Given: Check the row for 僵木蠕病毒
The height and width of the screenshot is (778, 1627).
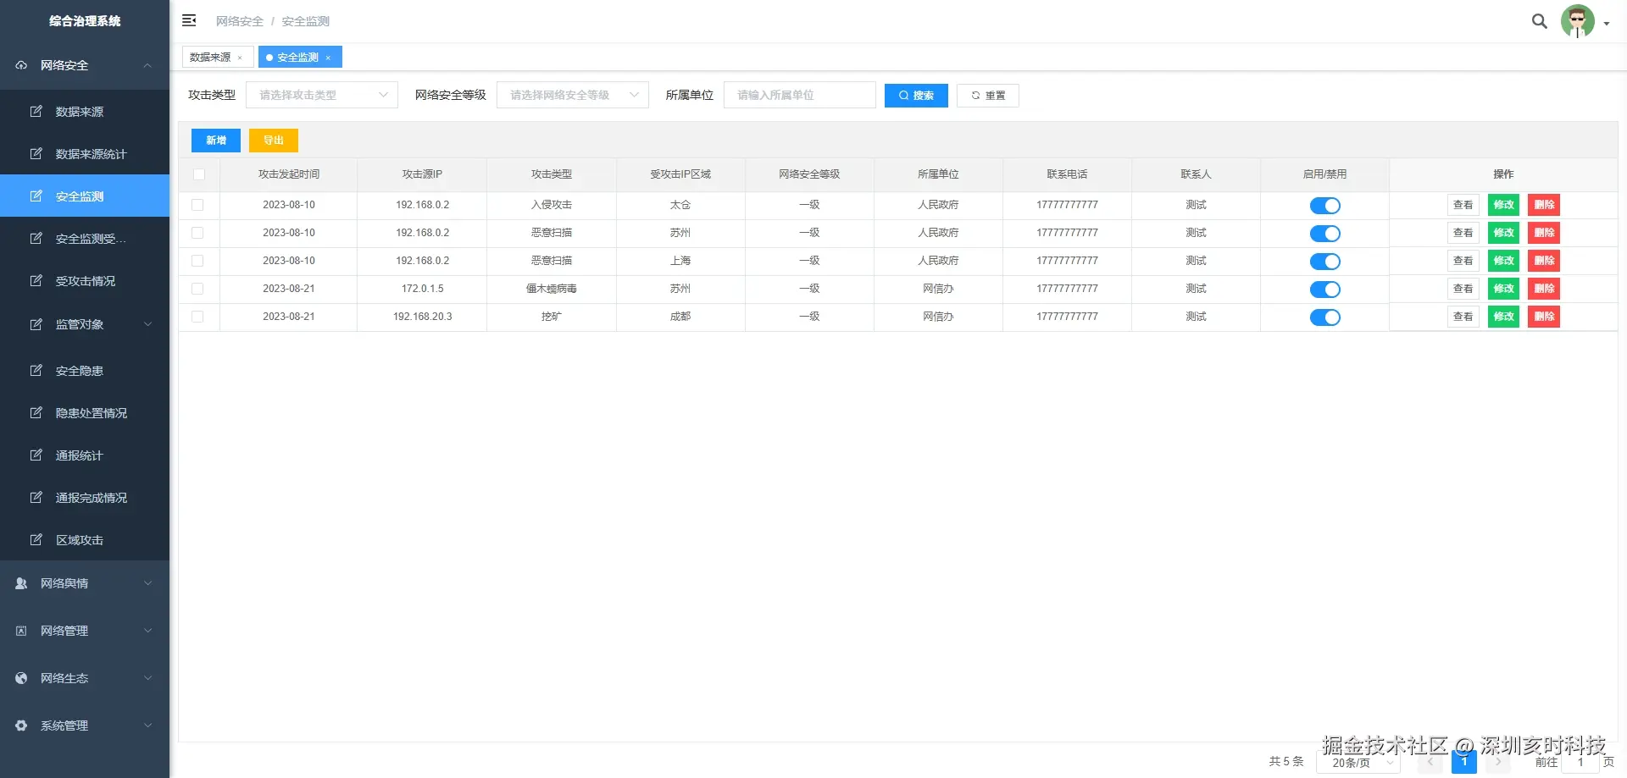Looking at the screenshot, I should [x=197, y=289].
